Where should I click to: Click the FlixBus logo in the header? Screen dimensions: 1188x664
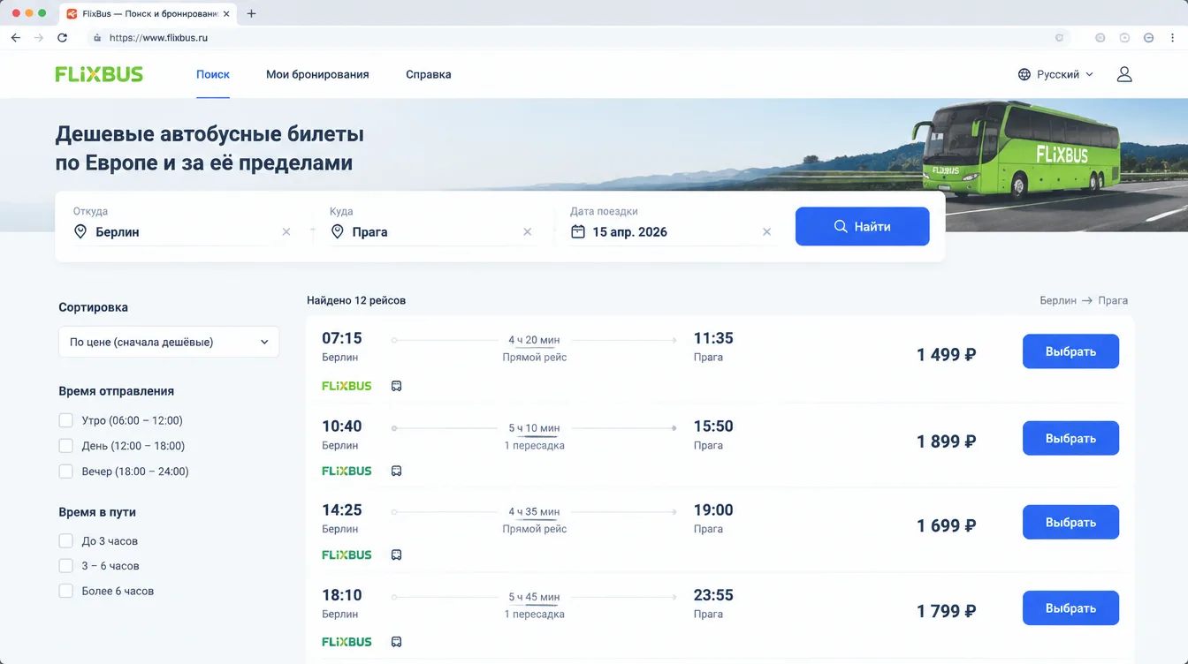point(99,74)
